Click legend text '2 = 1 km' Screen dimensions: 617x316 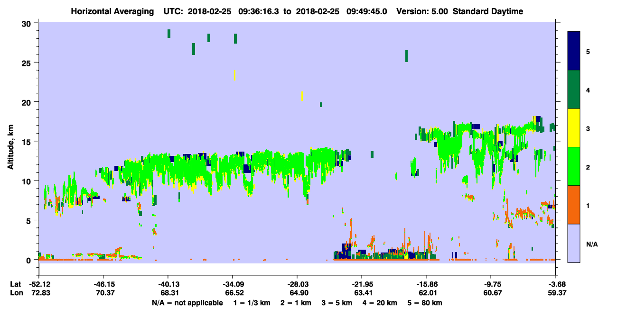(296, 303)
